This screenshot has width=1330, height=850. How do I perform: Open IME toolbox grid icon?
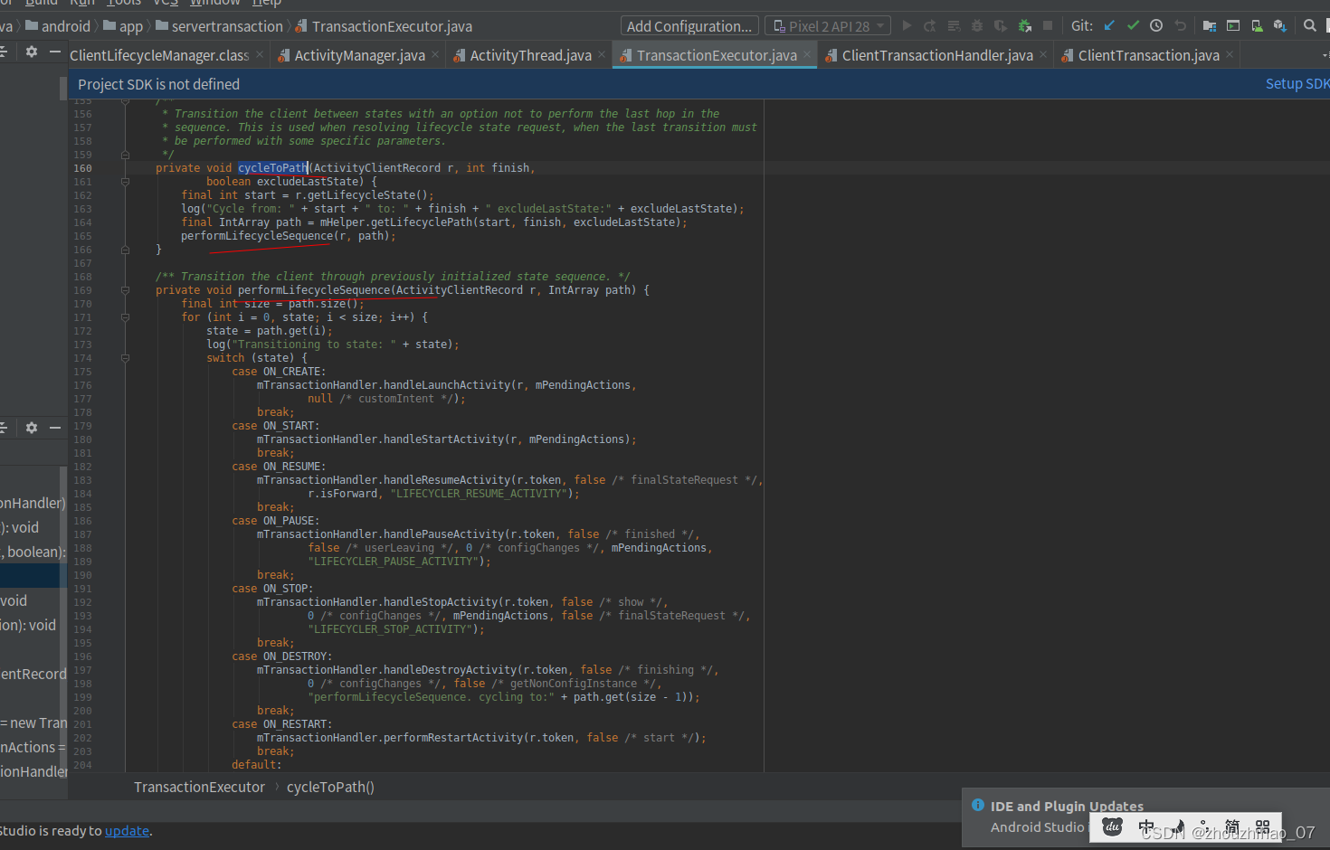pos(1263,826)
